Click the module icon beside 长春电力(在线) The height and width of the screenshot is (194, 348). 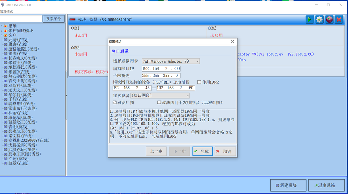click(x=6, y=58)
